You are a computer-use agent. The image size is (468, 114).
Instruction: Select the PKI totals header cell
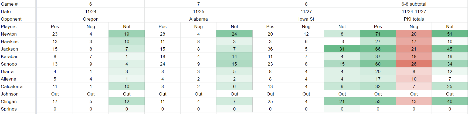[x=414, y=19]
